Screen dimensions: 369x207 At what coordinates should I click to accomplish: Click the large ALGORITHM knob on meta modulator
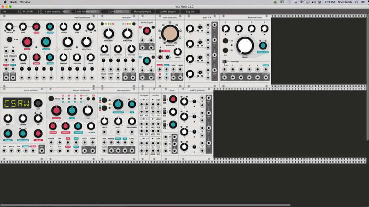pos(170,33)
